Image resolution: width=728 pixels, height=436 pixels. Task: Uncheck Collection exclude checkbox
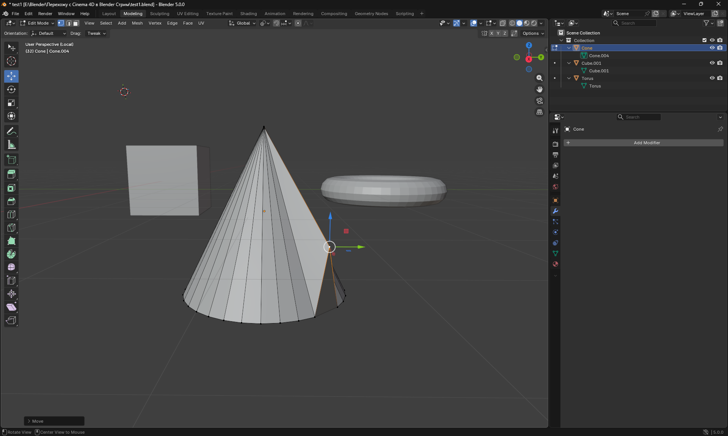(x=704, y=40)
